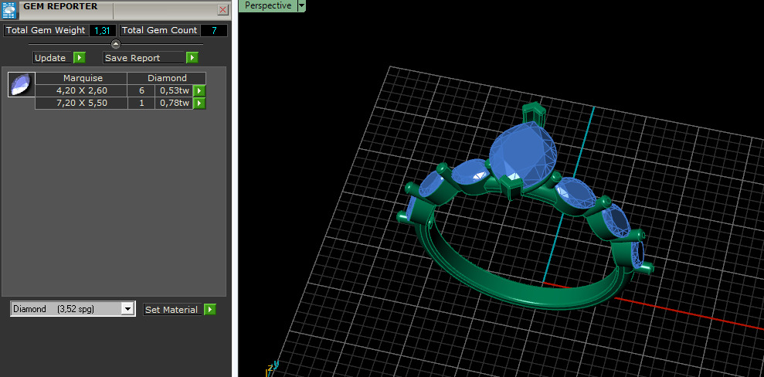764x377 pixels.
Task: Open the Perspective viewport dropdown arrow
Action: (301, 6)
